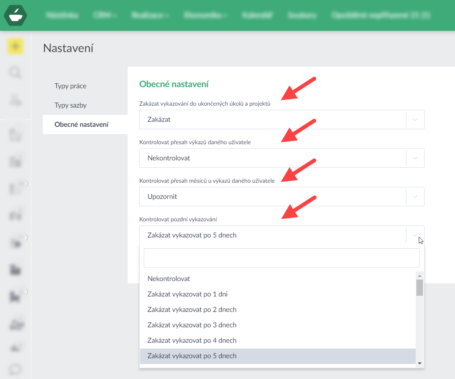Collapse the 'Kontrolovat pozdní vykazování' dropdown via its chevron
Image resolution: width=455 pixels, height=379 pixels.
(415, 235)
